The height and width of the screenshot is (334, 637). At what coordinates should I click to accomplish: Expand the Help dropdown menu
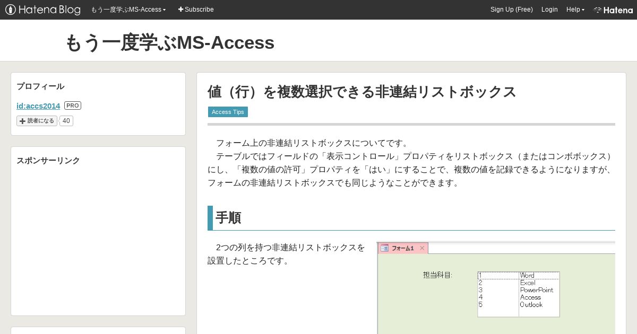click(x=575, y=10)
